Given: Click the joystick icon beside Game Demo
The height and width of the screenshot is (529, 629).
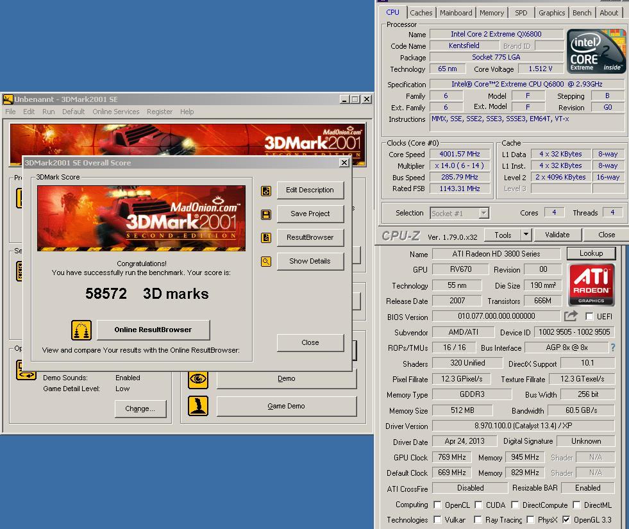Looking at the screenshot, I should pyautogui.click(x=198, y=406).
